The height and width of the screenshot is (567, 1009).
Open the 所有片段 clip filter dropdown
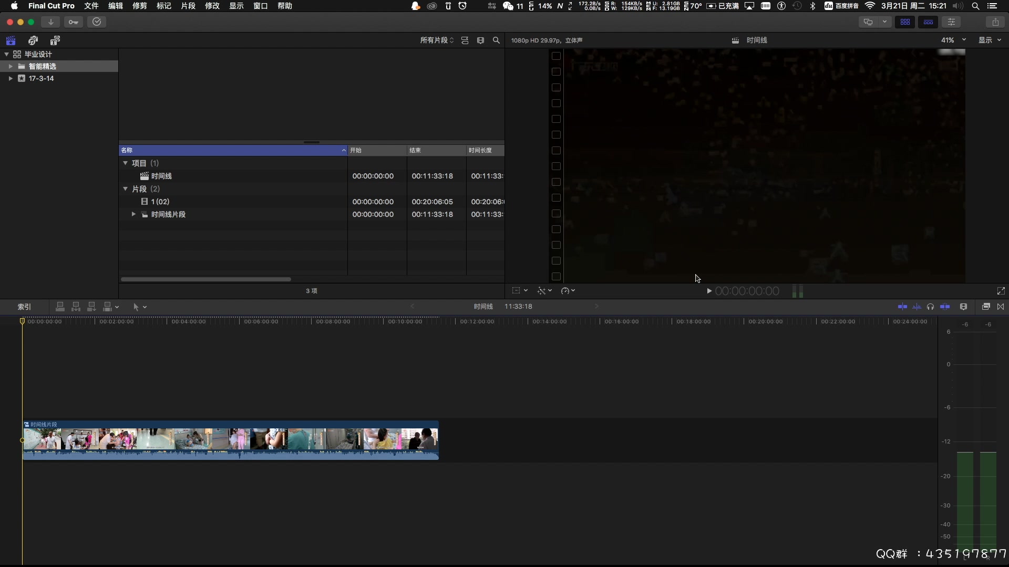tap(437, 40)
